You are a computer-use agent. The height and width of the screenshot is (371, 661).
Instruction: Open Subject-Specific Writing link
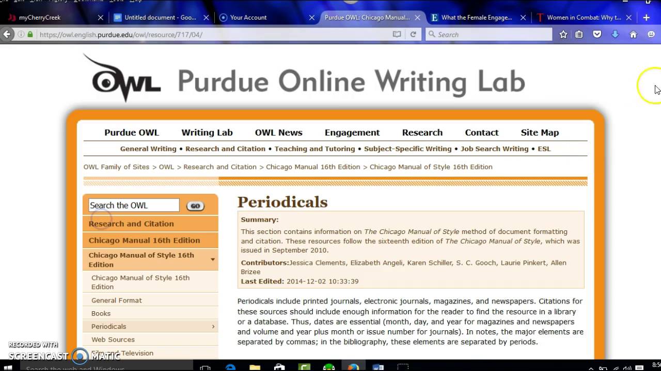point(407,149)
